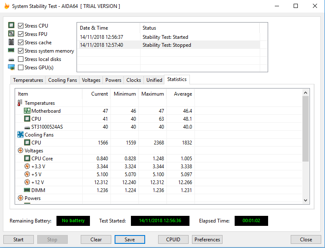Save the stability test results

coord(130,240)
